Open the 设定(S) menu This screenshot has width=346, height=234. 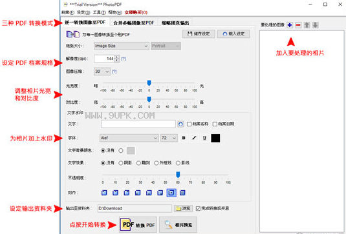tap(83, 12)
